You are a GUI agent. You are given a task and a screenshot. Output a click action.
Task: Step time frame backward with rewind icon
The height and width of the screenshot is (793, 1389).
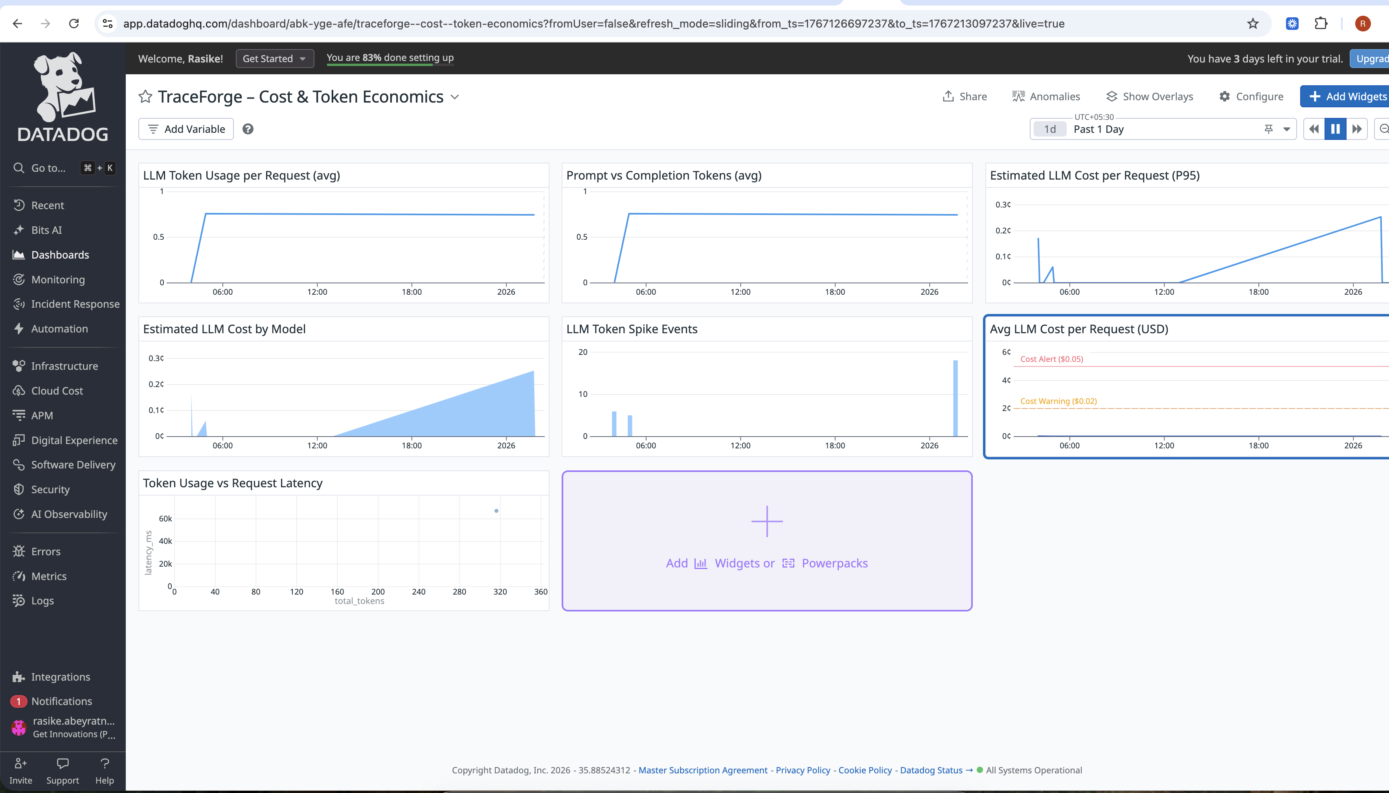tap(1314, 129)
